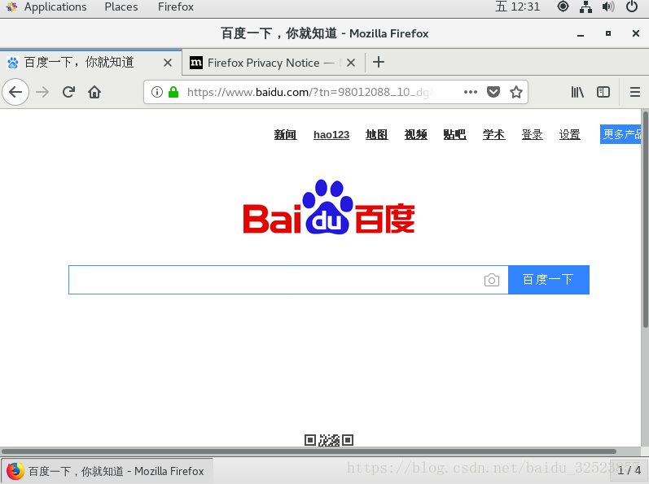
Task: Maximize the Firefox window
Action: click(608, 33)
